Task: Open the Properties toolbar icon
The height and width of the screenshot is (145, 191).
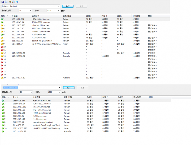Action: point(10,2)
